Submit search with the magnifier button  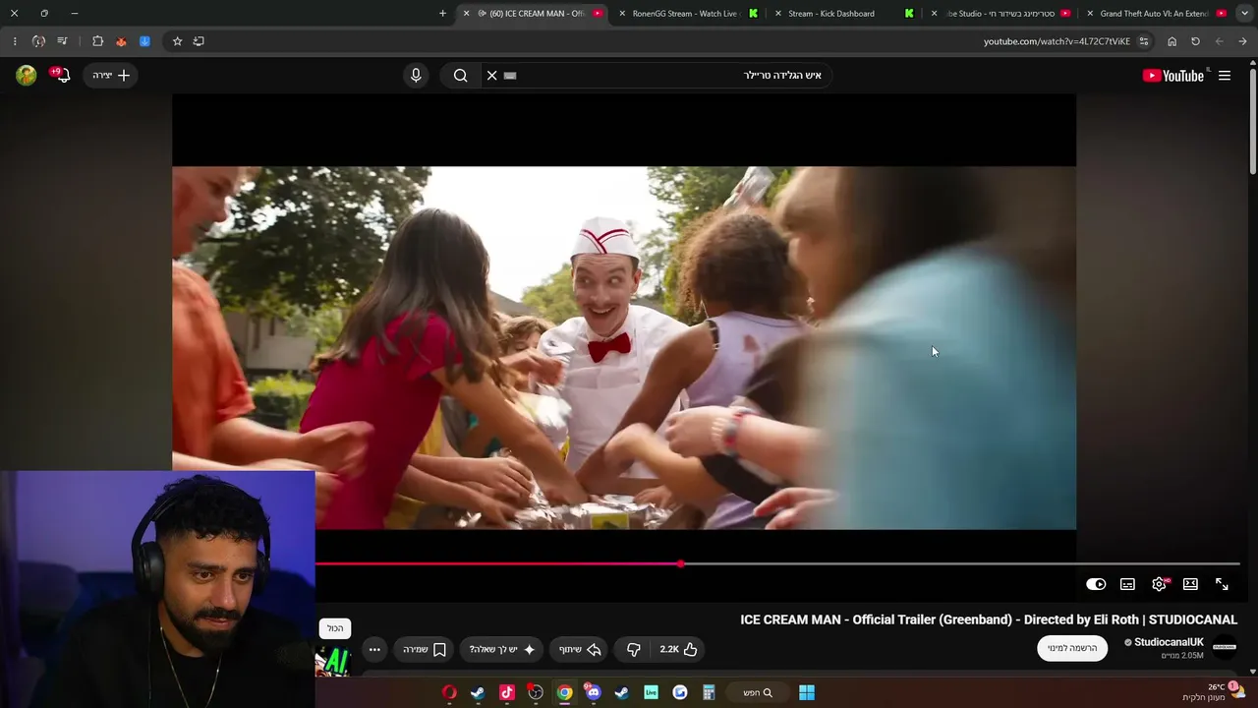point(460,76)
